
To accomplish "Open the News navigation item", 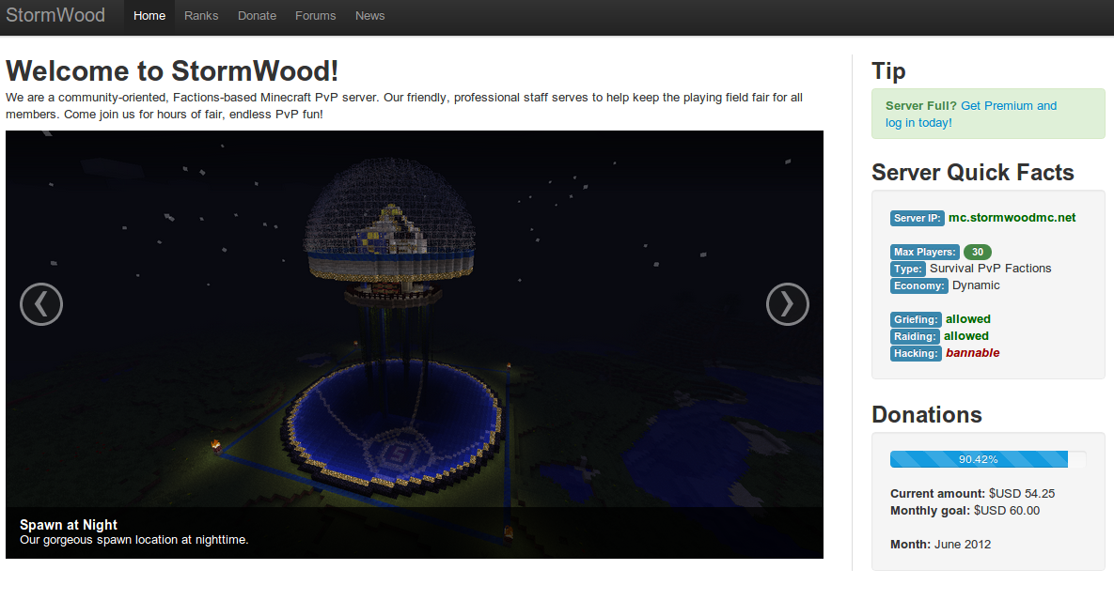I will coord(369,16).
